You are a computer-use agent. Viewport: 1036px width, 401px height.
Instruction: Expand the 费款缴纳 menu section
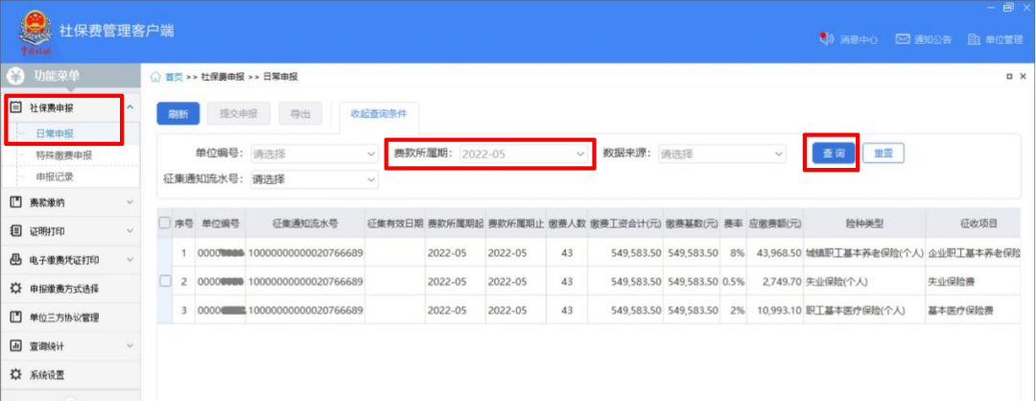pos(130,202)
